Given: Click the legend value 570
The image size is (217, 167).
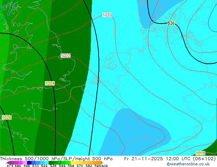Looking at the screenshot, I should [80, 166].
